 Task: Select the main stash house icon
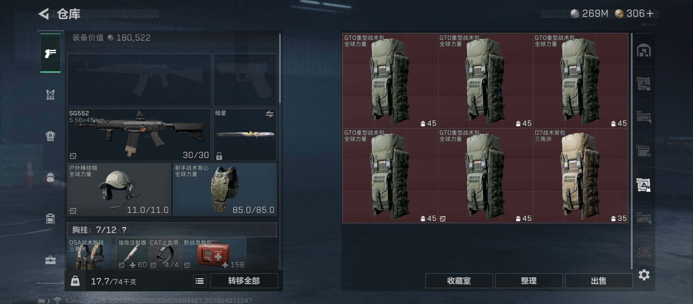[x=644, y=50]
